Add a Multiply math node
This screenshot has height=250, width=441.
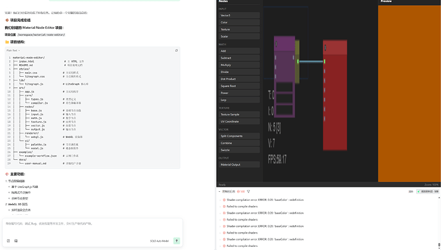click(239, 65)
